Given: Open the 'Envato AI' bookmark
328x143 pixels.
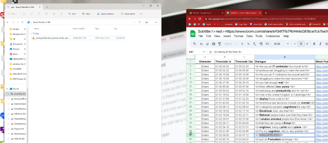Looking at the screenshot, I should click(315, 24).
